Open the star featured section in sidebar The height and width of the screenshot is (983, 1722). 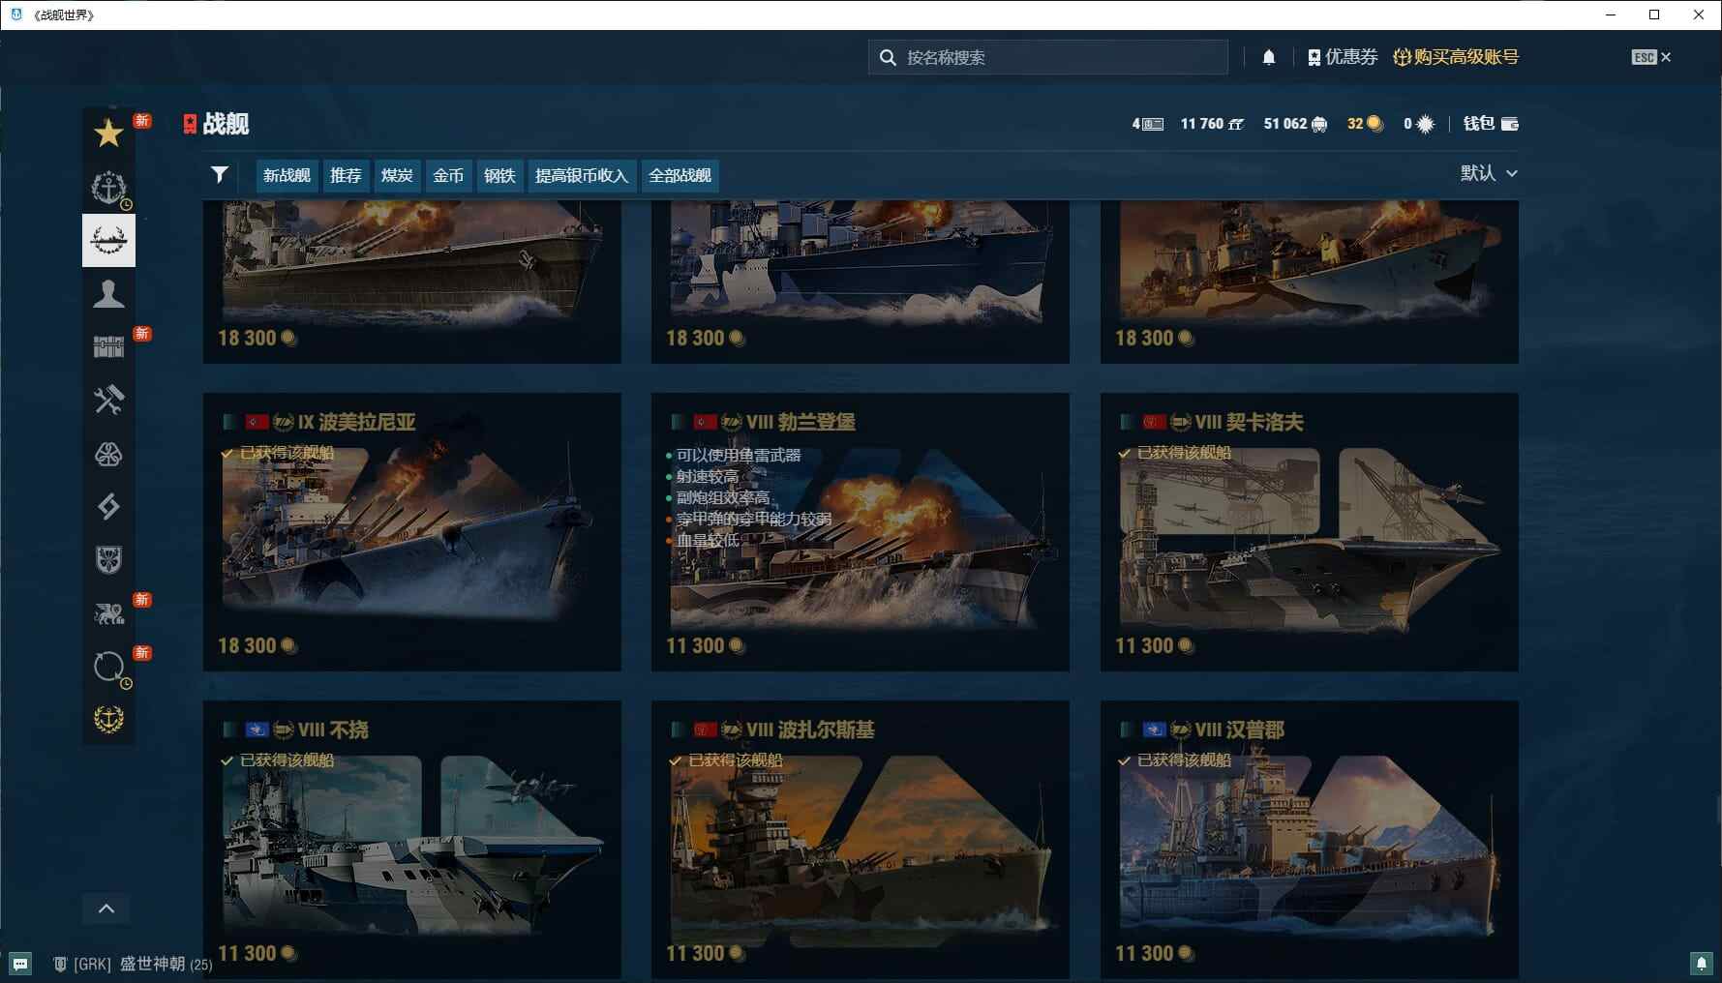coord(108,134)
